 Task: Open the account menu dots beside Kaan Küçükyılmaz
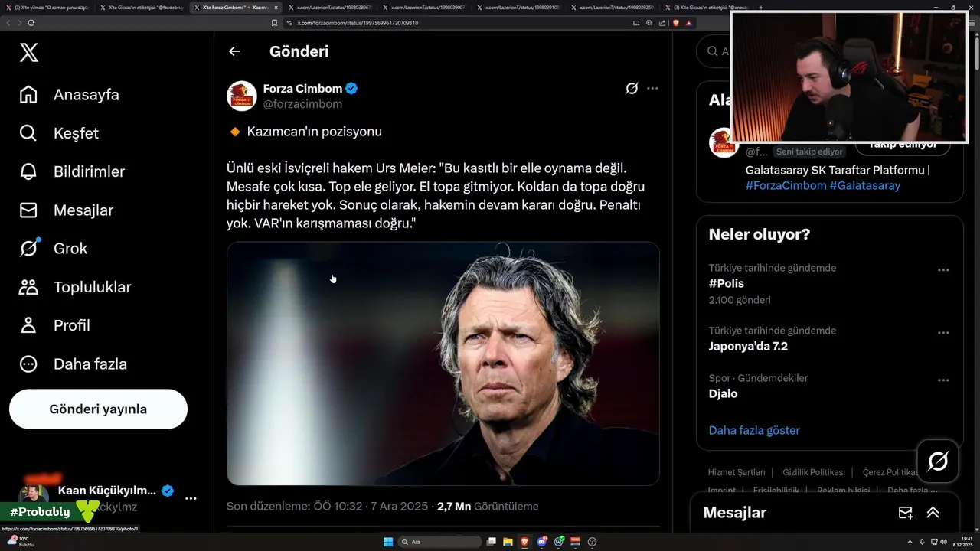pyautogui.click(x=191, y=498)
